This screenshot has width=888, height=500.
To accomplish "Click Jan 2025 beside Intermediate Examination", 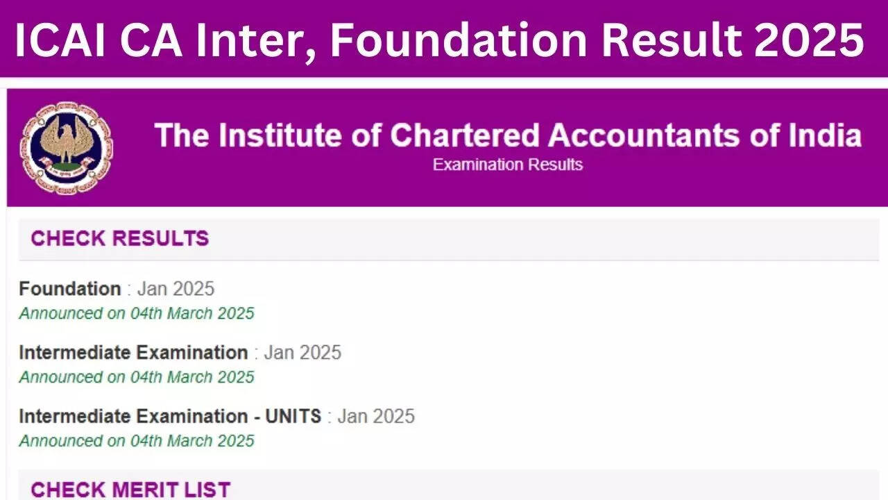I will click(302, 353).
